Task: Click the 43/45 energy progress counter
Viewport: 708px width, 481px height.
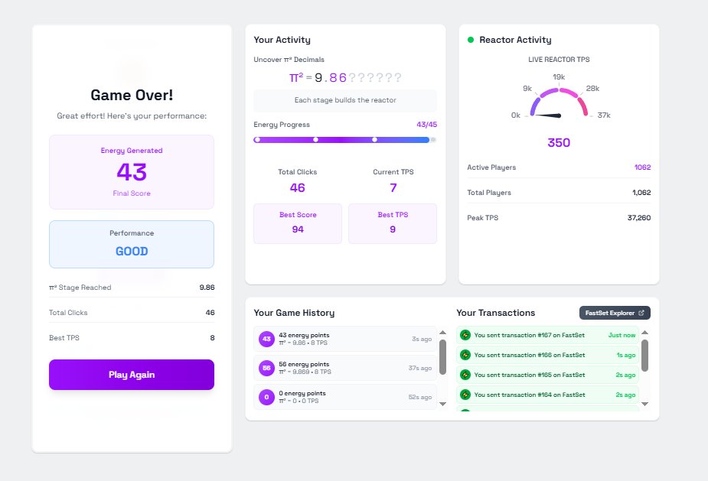Action: (426, 124)
